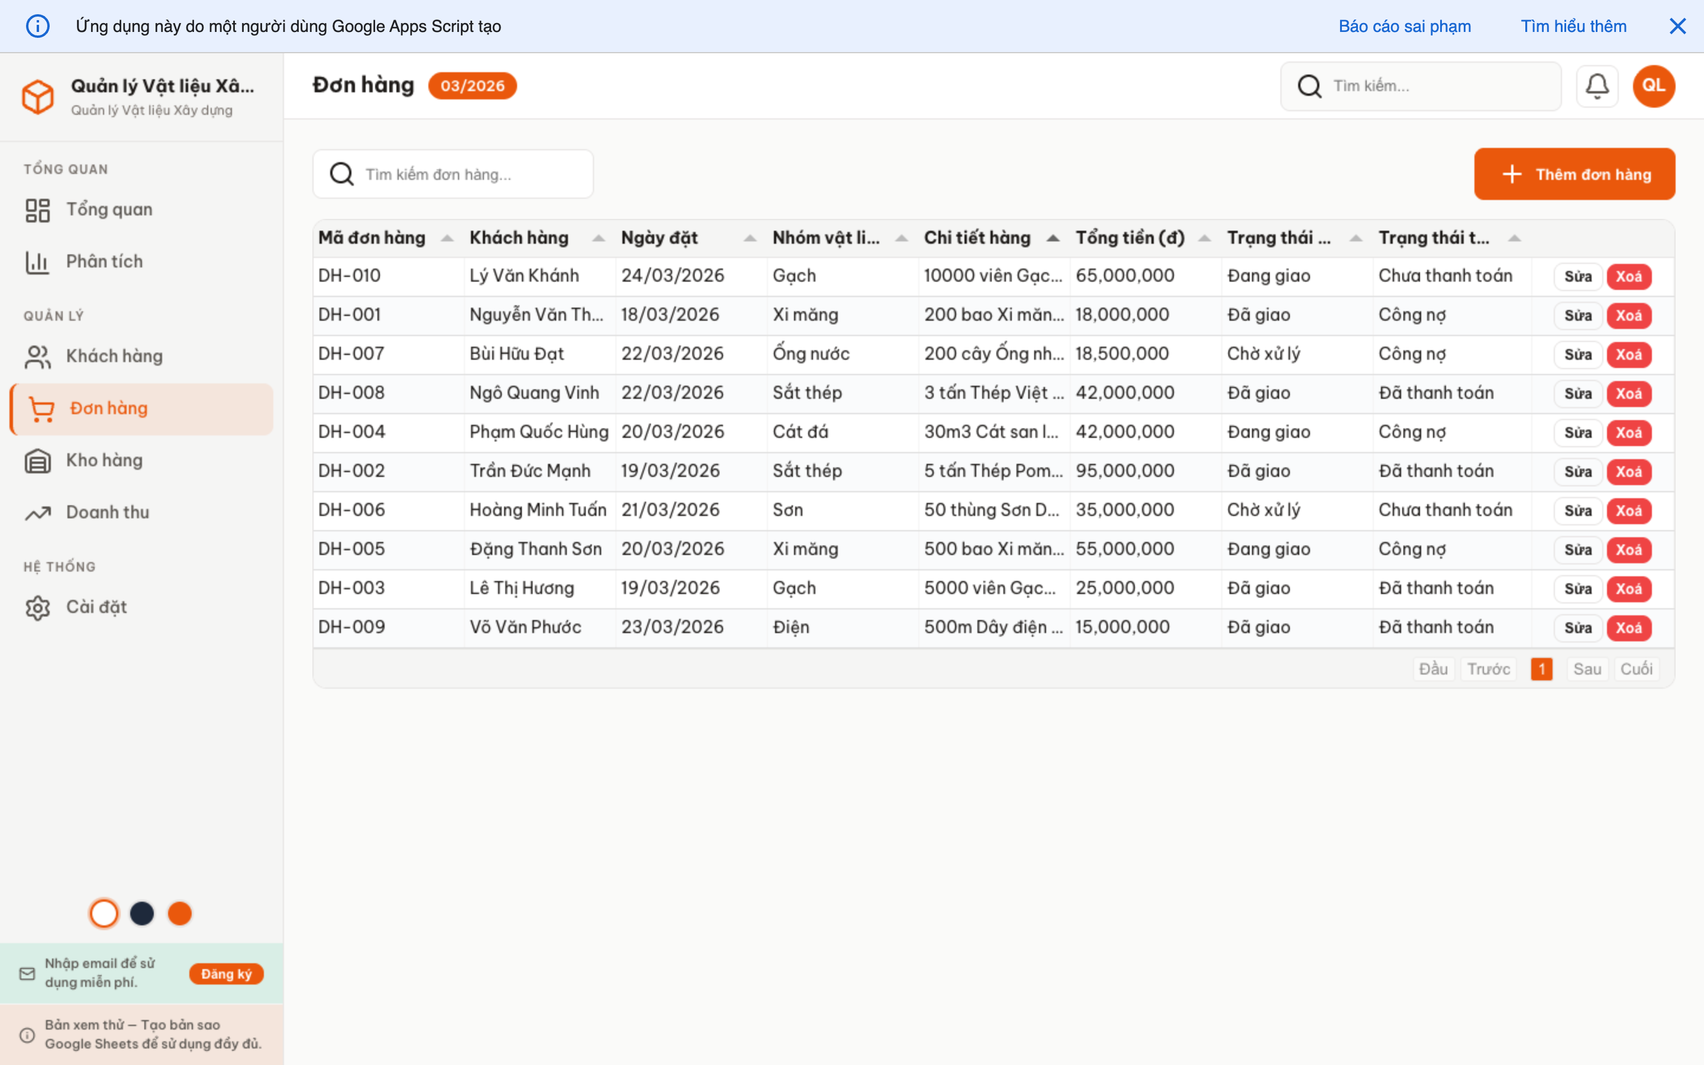Click the Báo cáo sai phạm link
The width and height of the screenshot is (1704, 1065).
click(x=1404, y=26)
